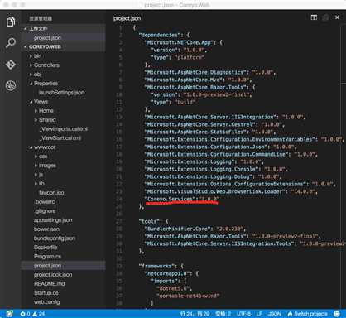Screen dimensions: 346x318
Task: Open the Explorer files icon
Action: [x=11, y=22]
